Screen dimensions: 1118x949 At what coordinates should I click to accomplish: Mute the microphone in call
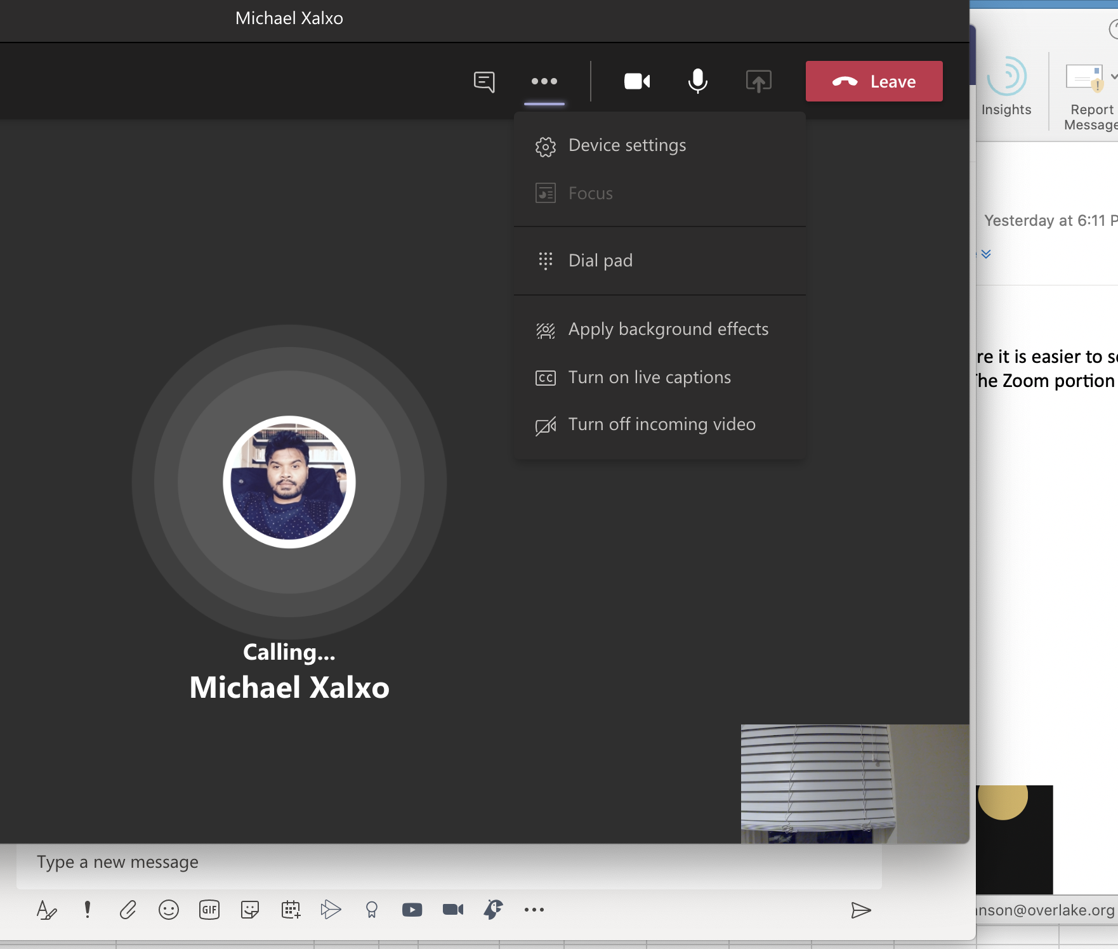click(698, 81)
